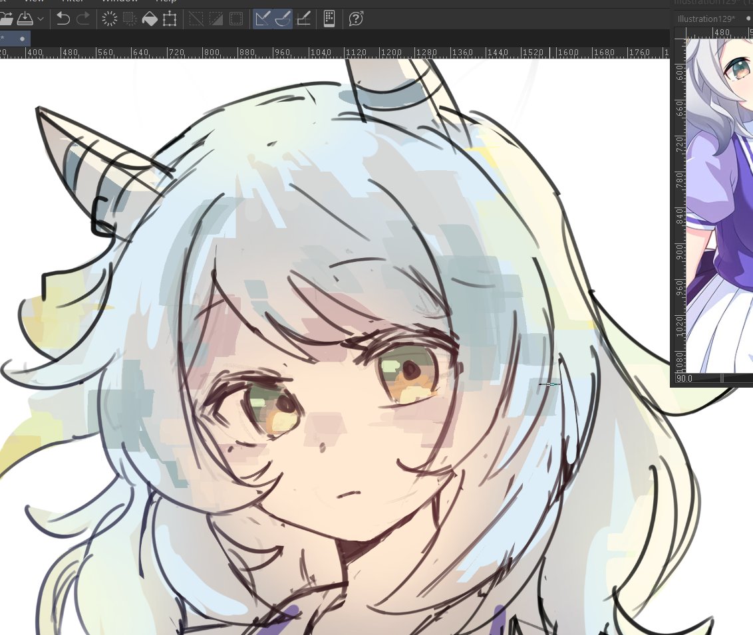Click the greyed Redo arrow icon
Image resolution: width=753 pixels, height=635 pixels.
pyautogui.click(x=83, y=19)
